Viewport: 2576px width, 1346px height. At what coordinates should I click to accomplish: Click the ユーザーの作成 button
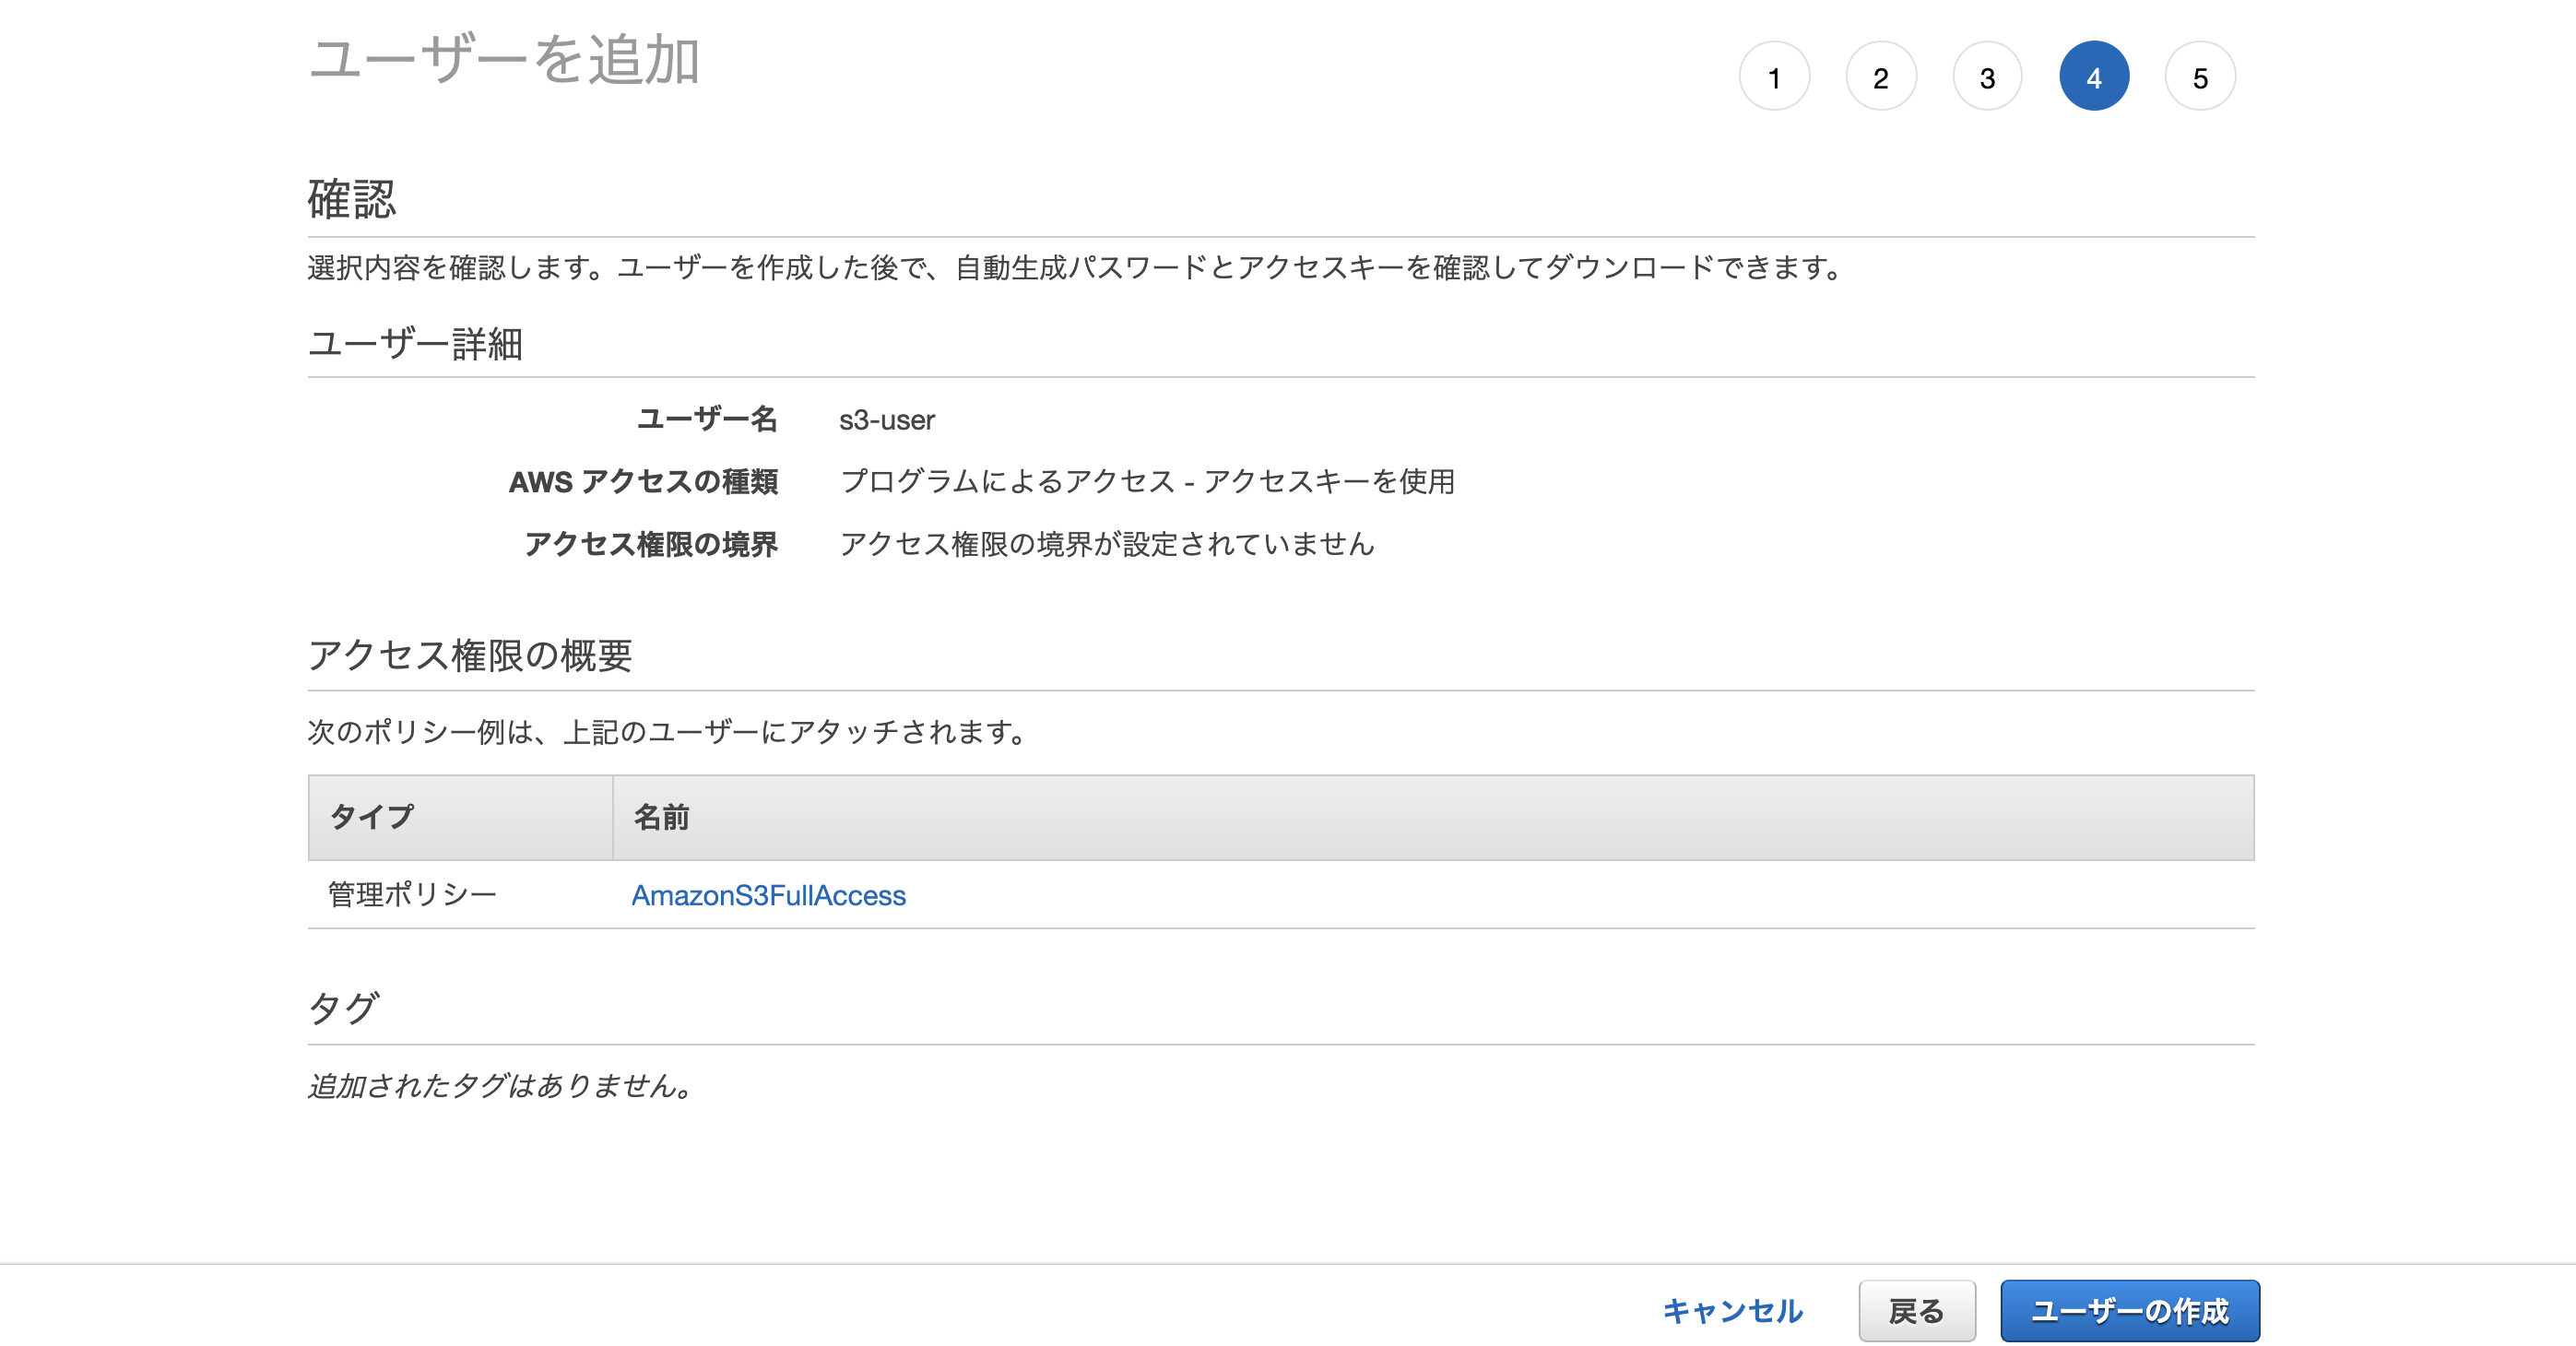click(2129, 1310)
